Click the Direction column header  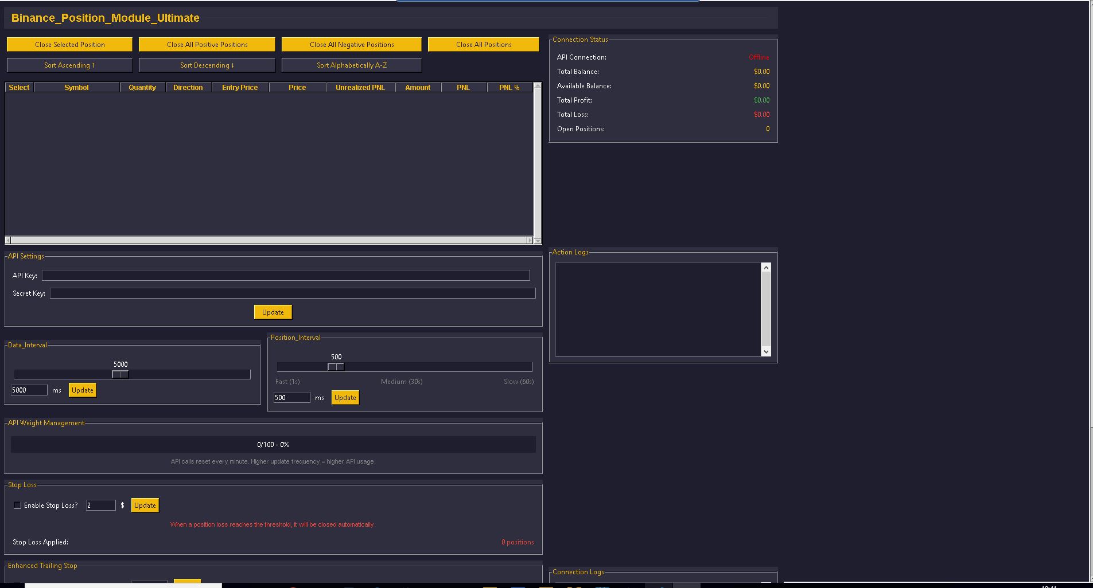[x=188, y=88]
